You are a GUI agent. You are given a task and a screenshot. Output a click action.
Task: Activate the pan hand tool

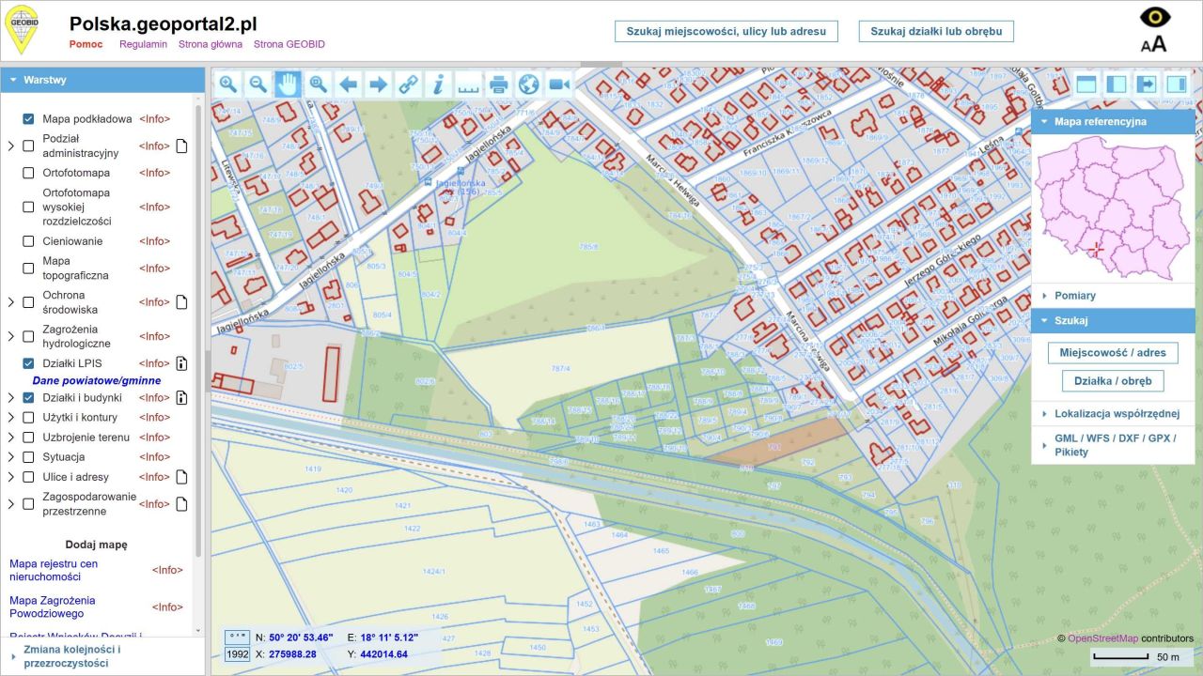pos(288,84)
